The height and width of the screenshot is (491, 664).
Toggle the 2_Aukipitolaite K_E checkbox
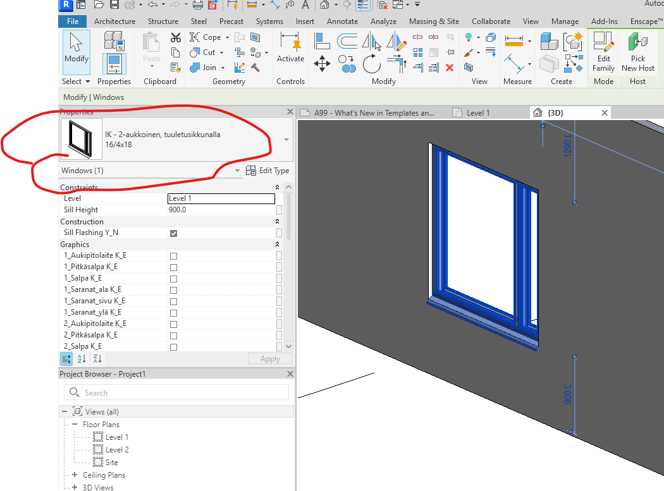[173, 324]
